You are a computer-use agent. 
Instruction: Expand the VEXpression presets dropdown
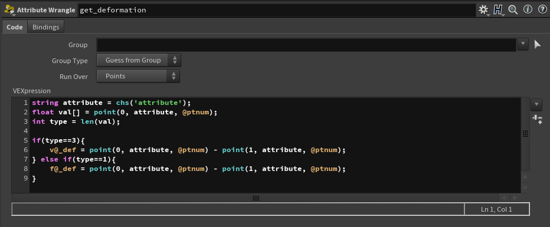pos(536,104)
